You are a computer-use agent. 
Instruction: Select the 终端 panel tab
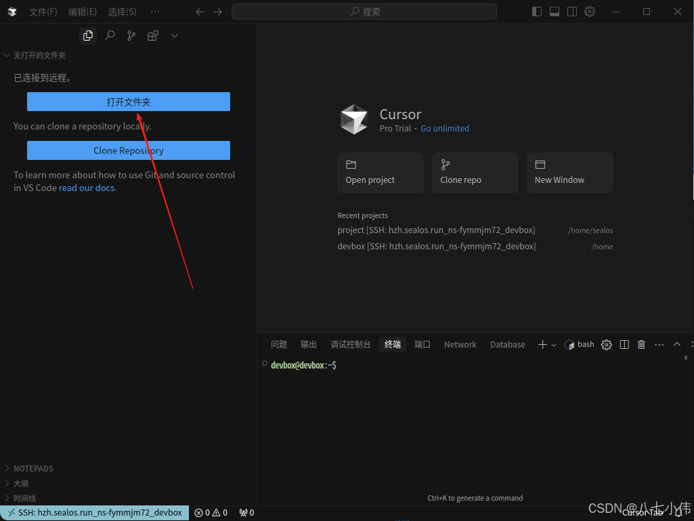[393, 345]
